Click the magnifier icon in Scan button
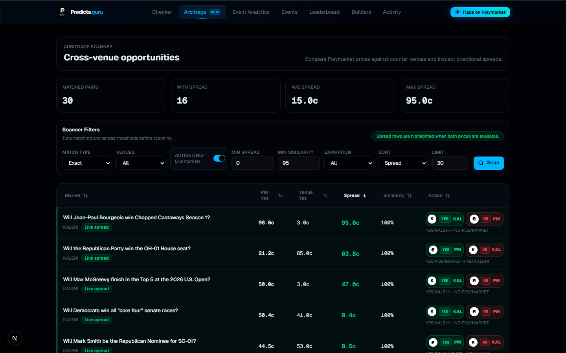This screenshot has width=566, height=353. pos(481,163)
